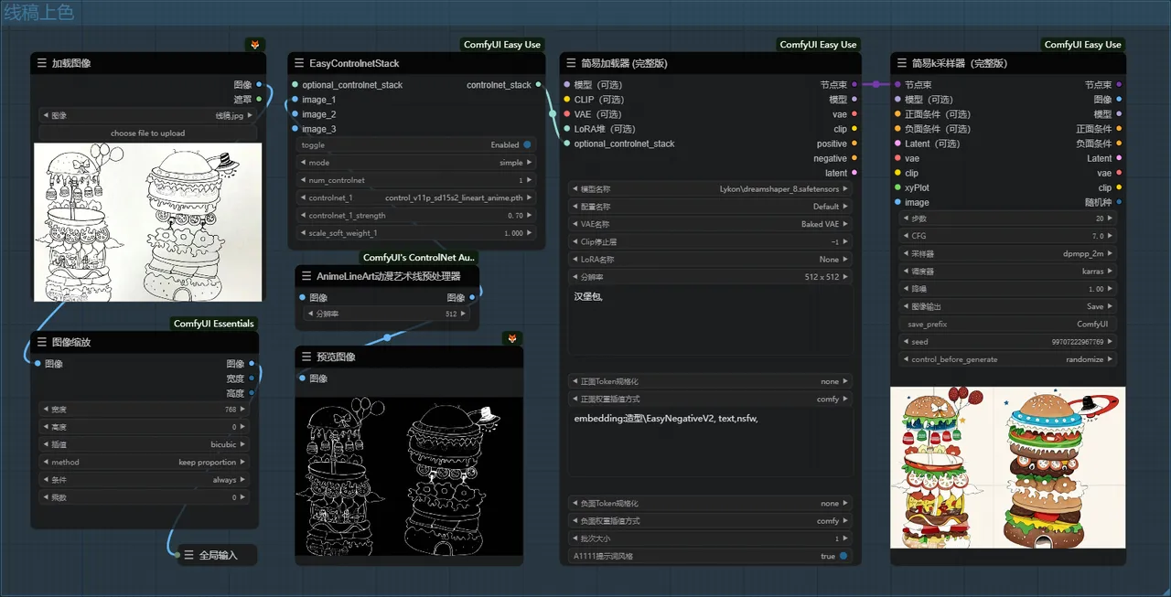Viewport: 1171px width, 597px height.
Task: Click the fox badge above 预览图像 node
Action: click(x=512, y=338)
